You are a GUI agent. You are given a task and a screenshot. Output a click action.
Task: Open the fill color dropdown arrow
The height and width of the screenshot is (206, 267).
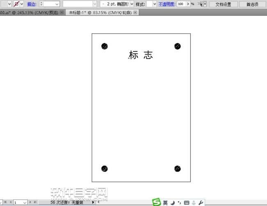point(9,4)
